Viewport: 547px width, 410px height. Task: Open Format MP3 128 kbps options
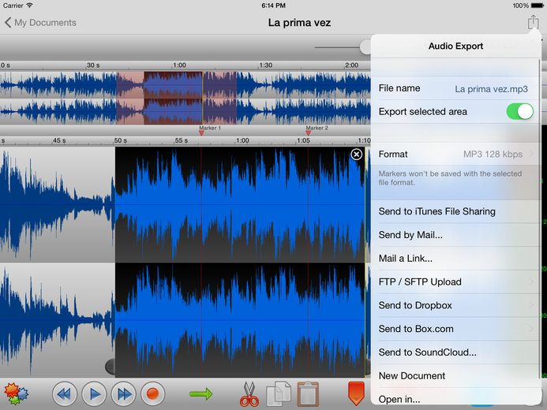[455, 154]
